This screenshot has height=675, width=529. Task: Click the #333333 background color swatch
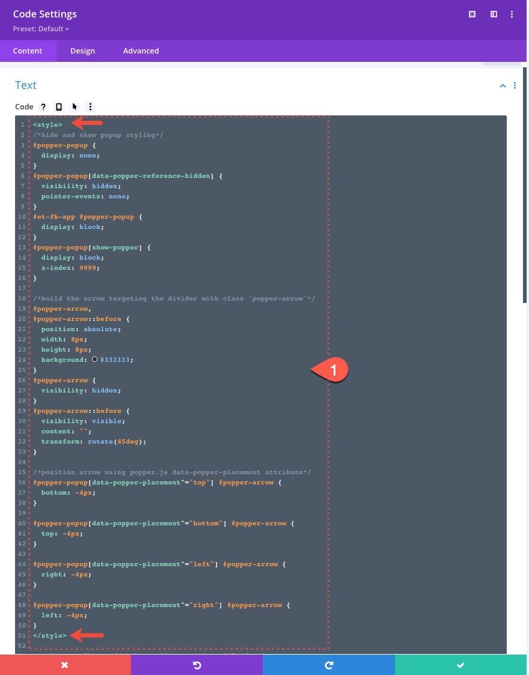[x=94, y=359]
